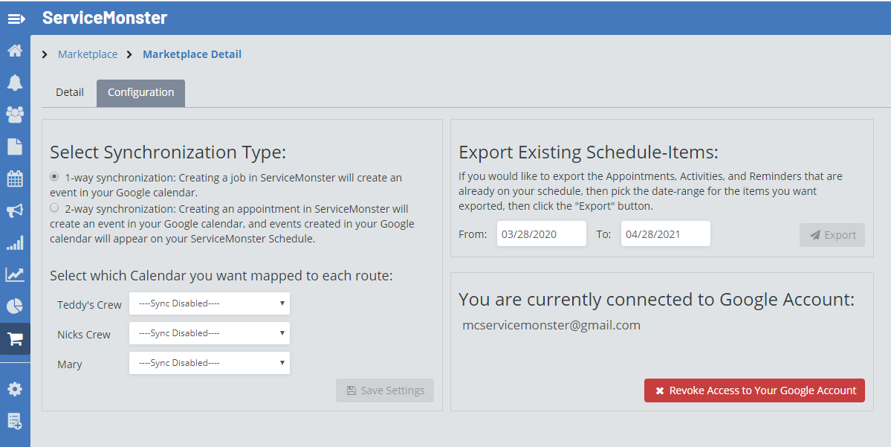The image size is (891, 447).
Task: Click the document page icon in sidebar
Action: (15, 146)
